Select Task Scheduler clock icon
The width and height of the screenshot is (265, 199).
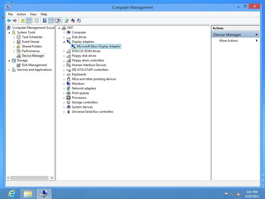tap(19, 37)
